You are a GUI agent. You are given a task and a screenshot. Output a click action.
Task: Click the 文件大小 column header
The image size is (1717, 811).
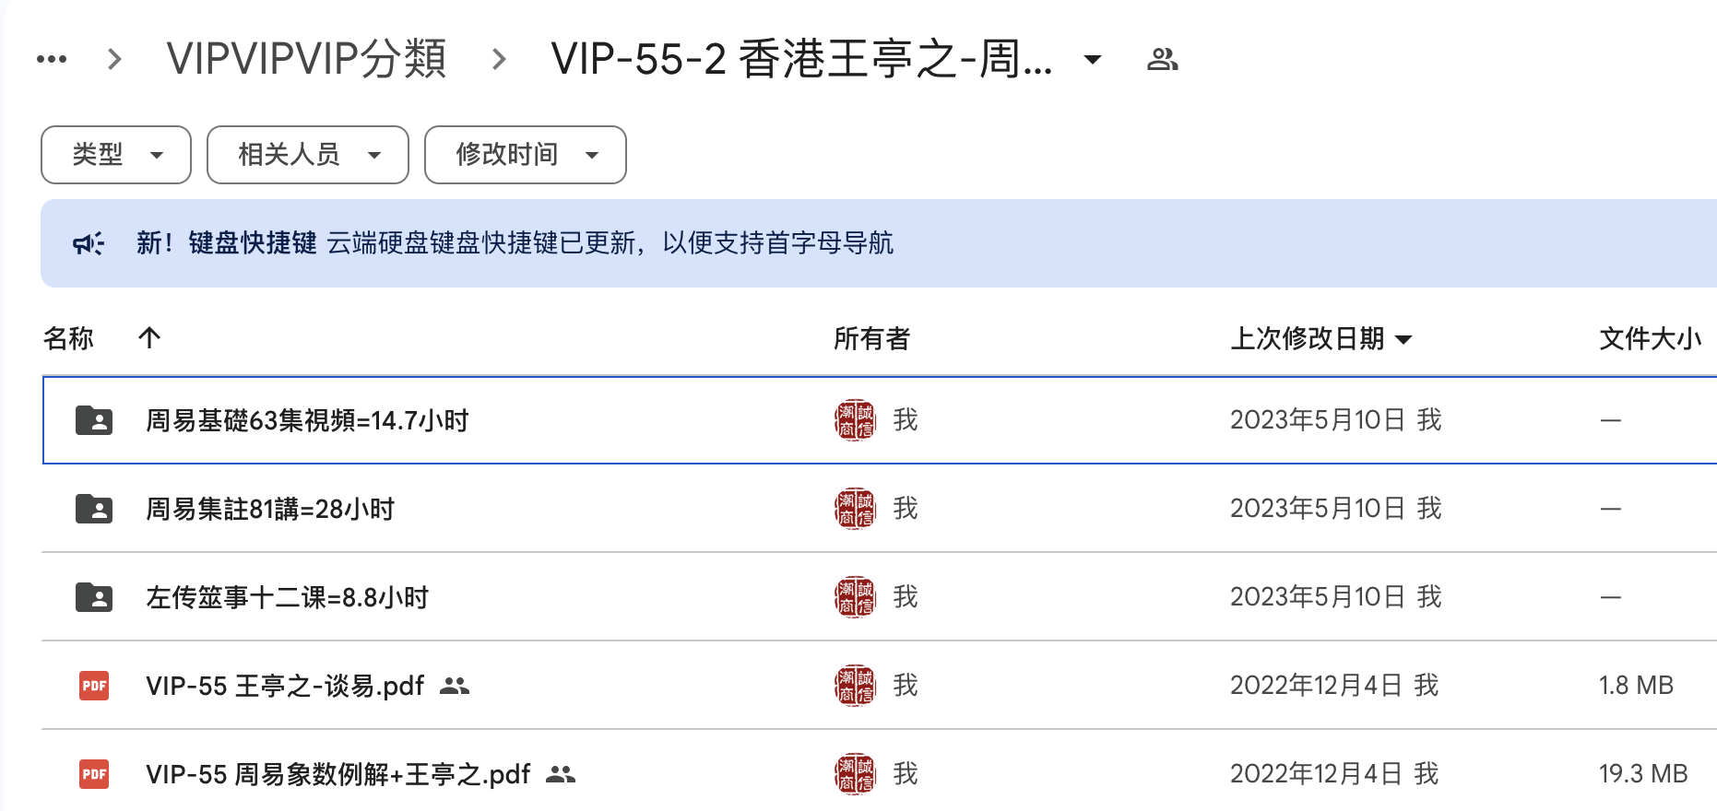point(1650,338)
